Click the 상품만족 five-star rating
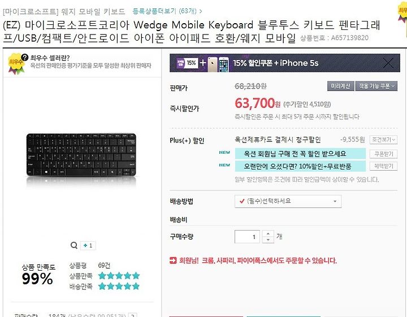 coord(119,276)
